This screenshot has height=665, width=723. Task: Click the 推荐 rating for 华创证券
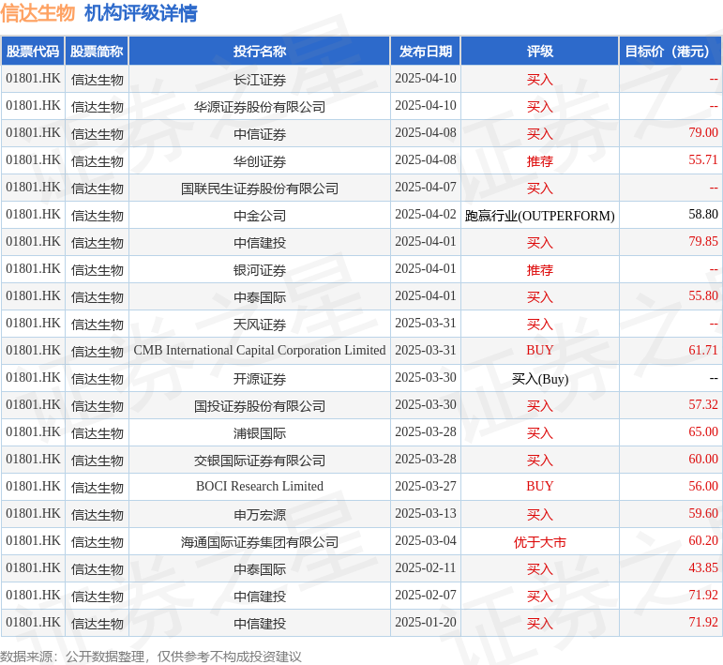pyautogui.click(x=540, y=161)
